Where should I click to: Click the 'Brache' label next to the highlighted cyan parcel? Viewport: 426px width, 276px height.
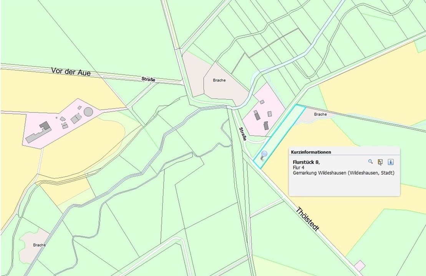(x=320, y=114)
